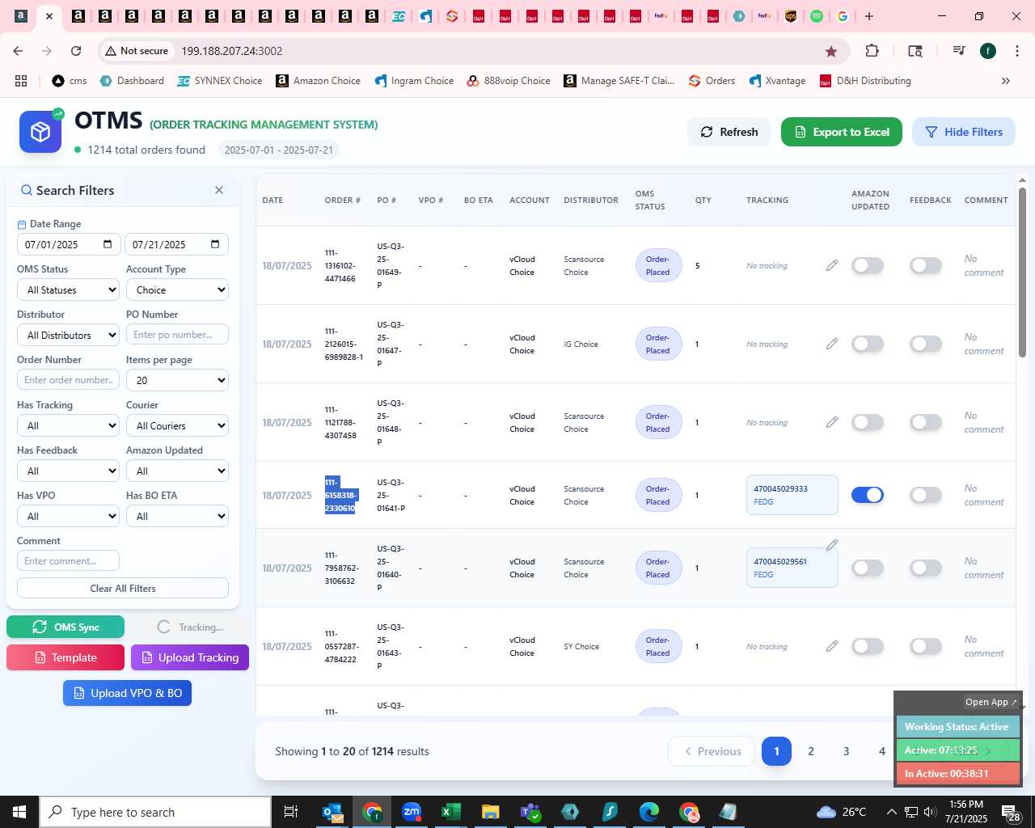Click the Refresh button
This screenshot has width=1035, height=828.
coord(729,132)
